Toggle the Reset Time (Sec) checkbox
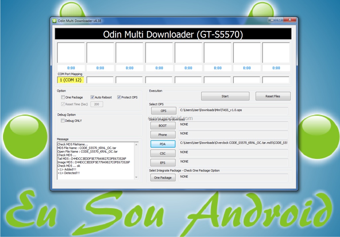The width and height of the screenshot is (340, 237). tap(63, 104)
